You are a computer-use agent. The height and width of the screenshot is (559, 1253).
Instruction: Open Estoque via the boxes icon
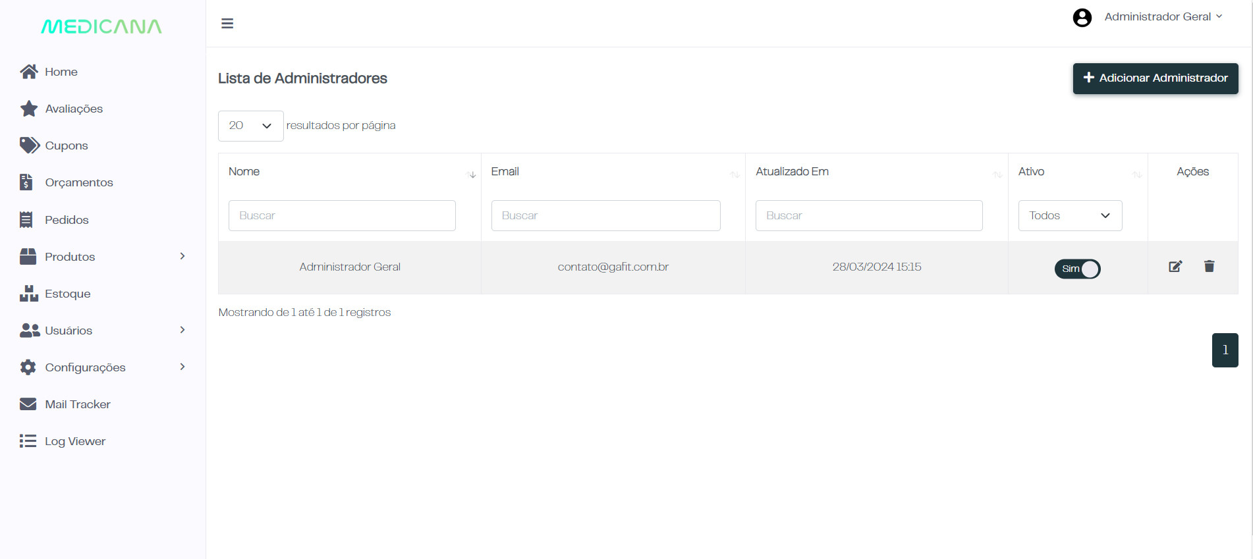28,294
